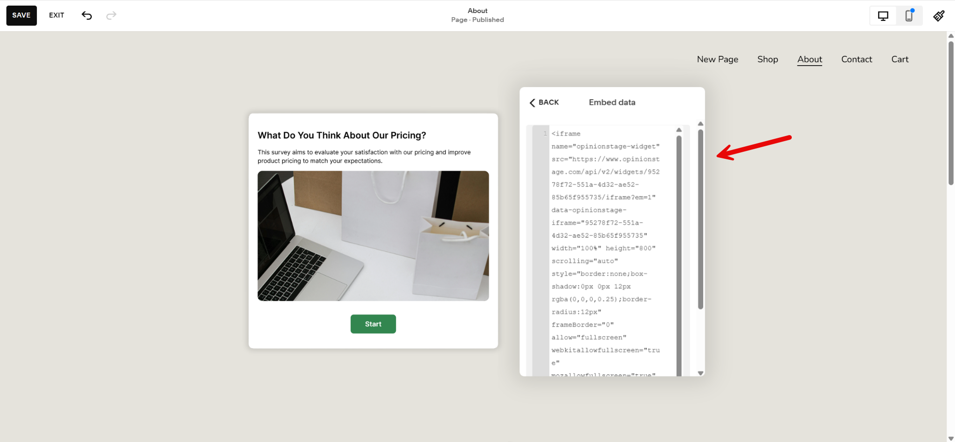Exit the page editor
The height and width of the screenshot is (442, 955).
coord(56,15)
